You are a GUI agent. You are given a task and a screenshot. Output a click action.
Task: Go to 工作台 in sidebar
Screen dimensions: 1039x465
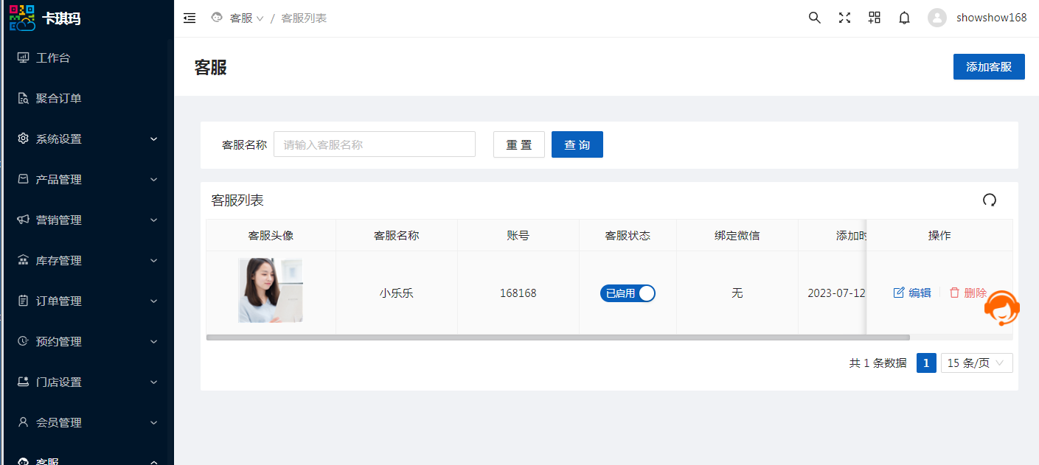coord(53,58)
